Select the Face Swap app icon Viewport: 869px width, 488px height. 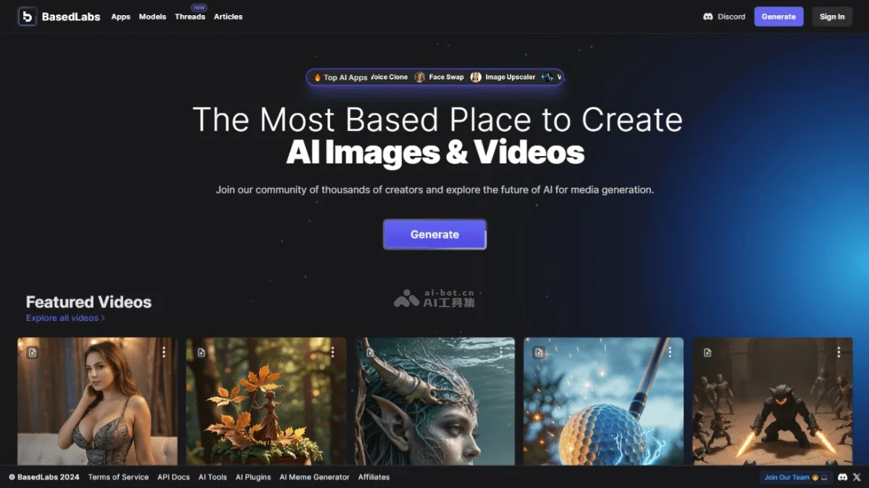pos(419,77)
